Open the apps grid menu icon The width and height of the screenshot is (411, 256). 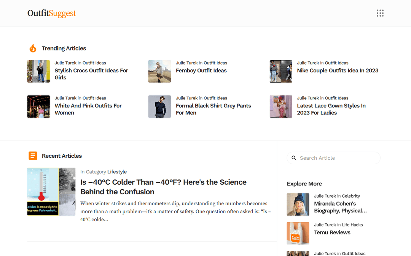tap(380, 13)
